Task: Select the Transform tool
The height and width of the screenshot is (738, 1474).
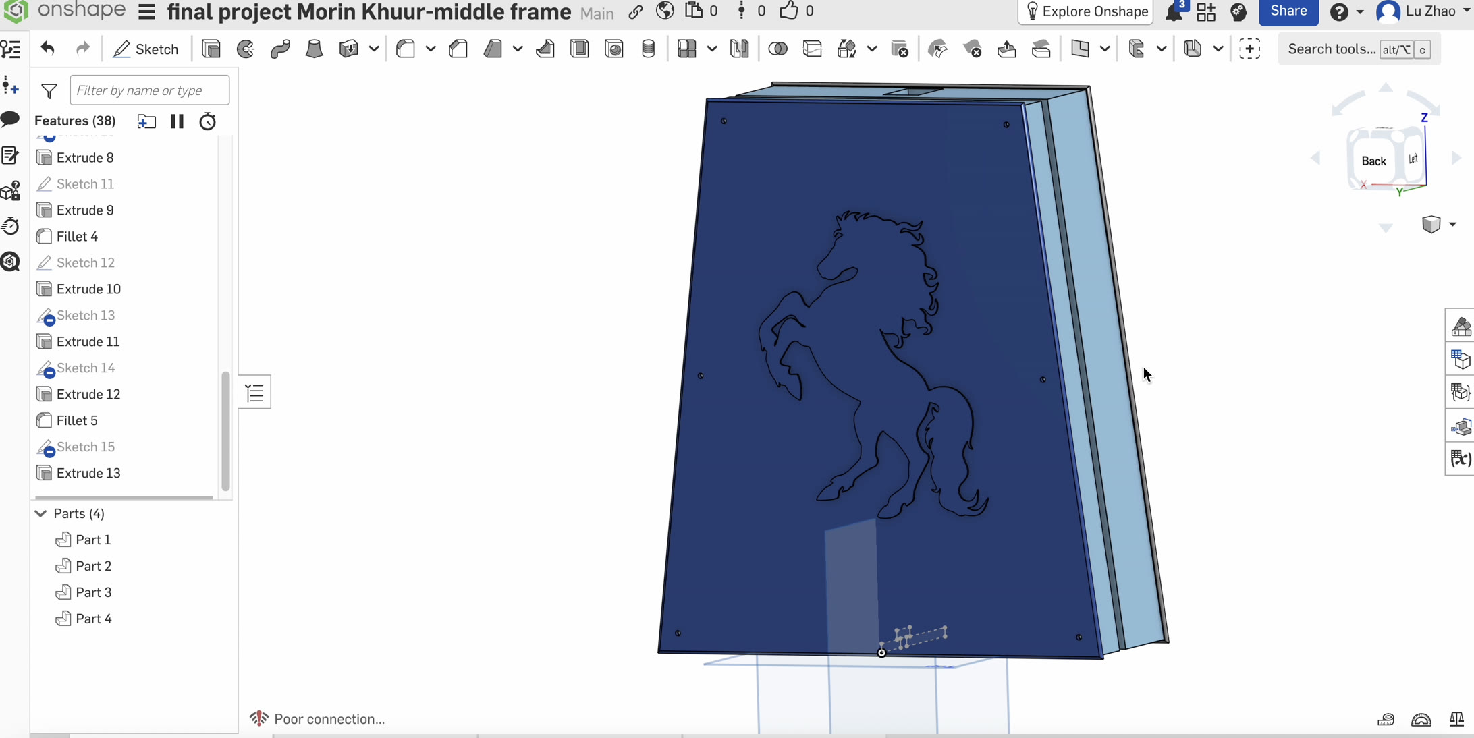Action: tap(847, 49)
